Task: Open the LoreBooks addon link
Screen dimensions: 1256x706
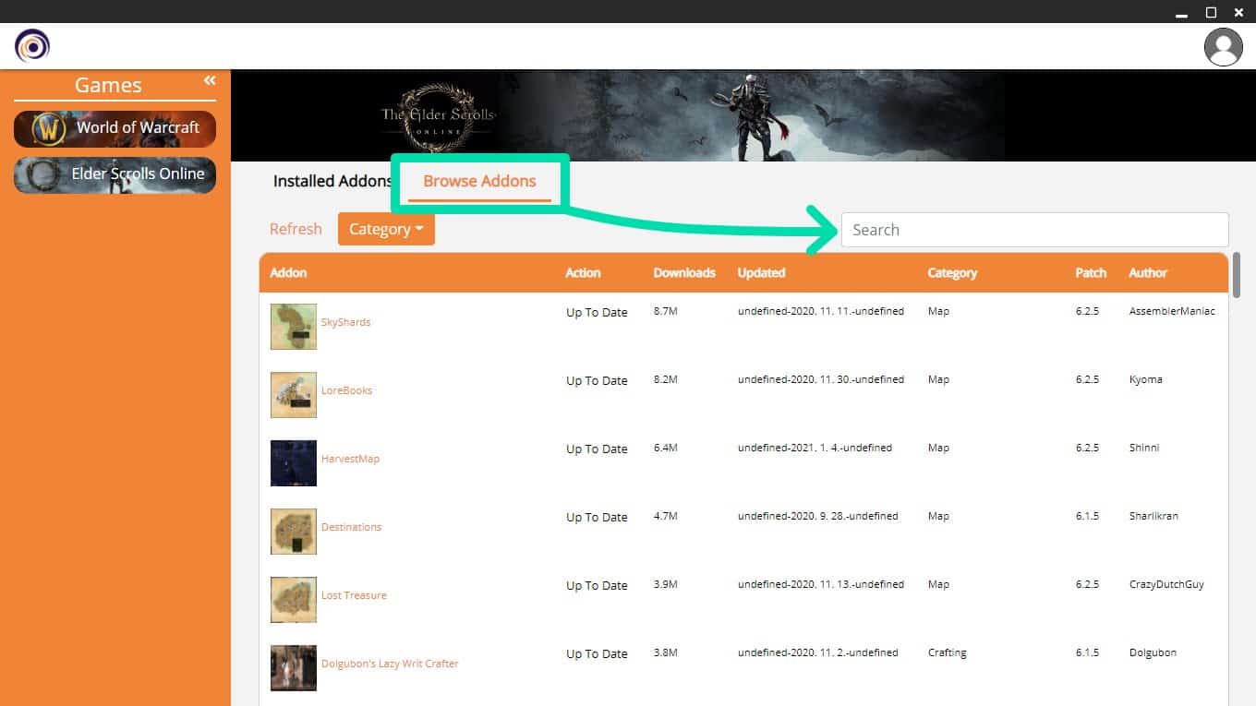Action: tap(346, 390)
